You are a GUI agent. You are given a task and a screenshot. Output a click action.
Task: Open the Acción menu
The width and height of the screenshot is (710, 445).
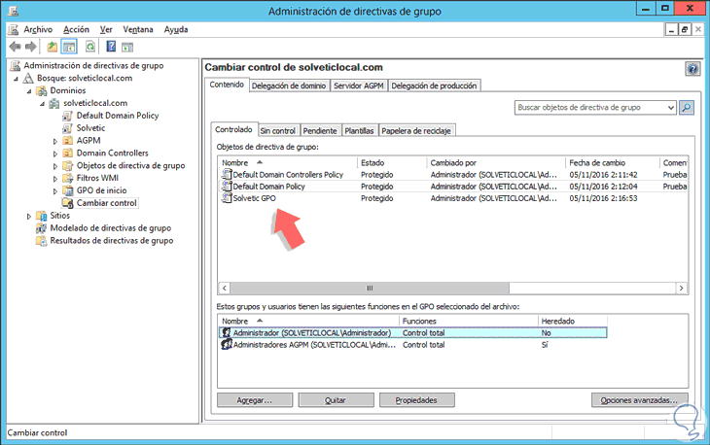click(76, 29)
